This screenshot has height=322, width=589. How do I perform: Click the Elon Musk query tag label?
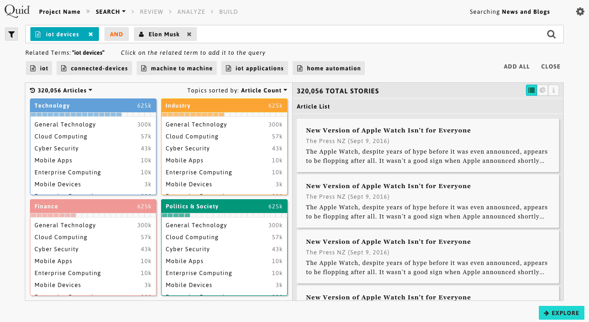164,34
